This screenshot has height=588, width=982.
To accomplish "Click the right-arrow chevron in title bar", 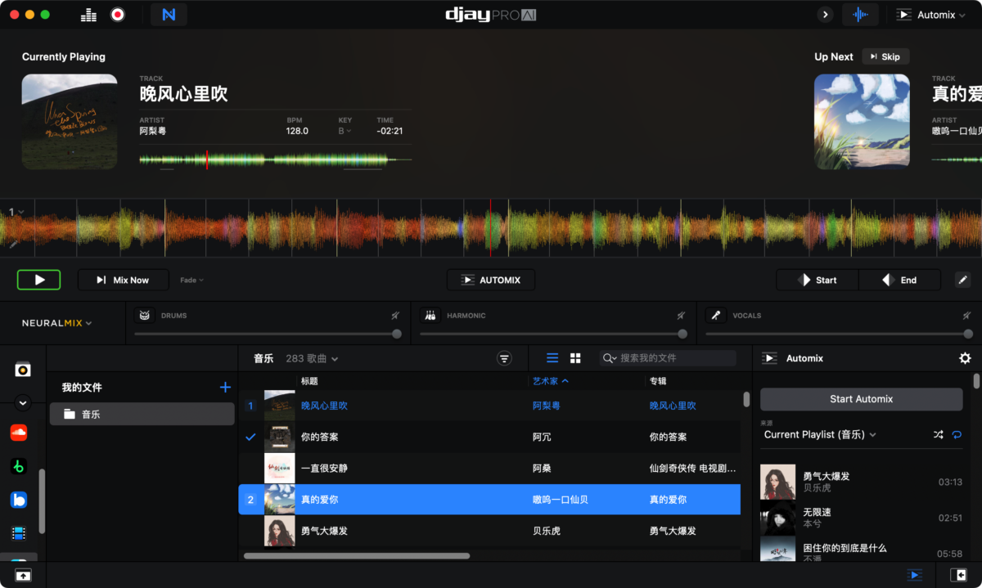I will point(825,15).
